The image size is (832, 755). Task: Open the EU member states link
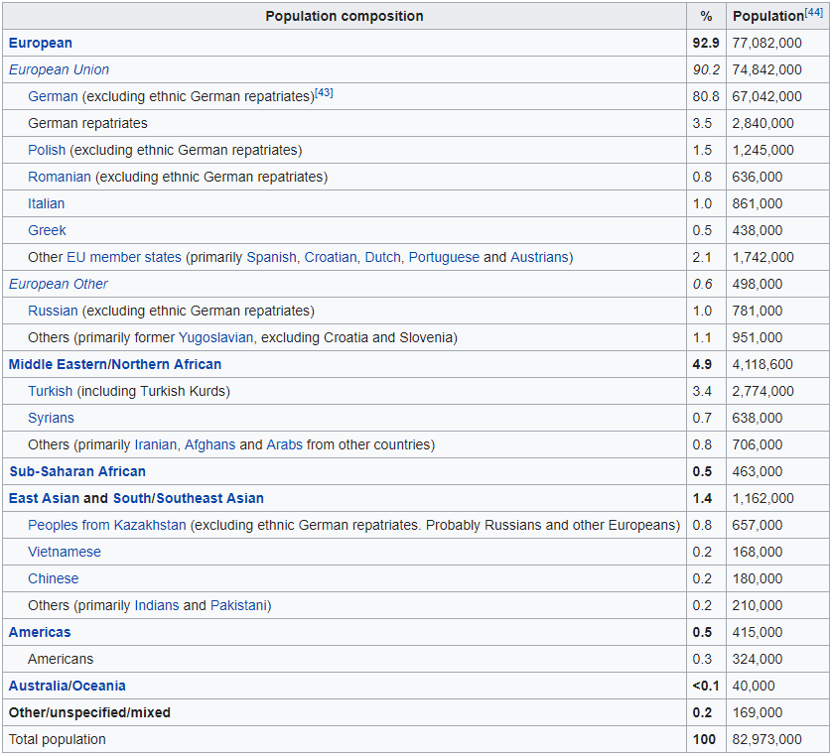click(x=124, y=257)
